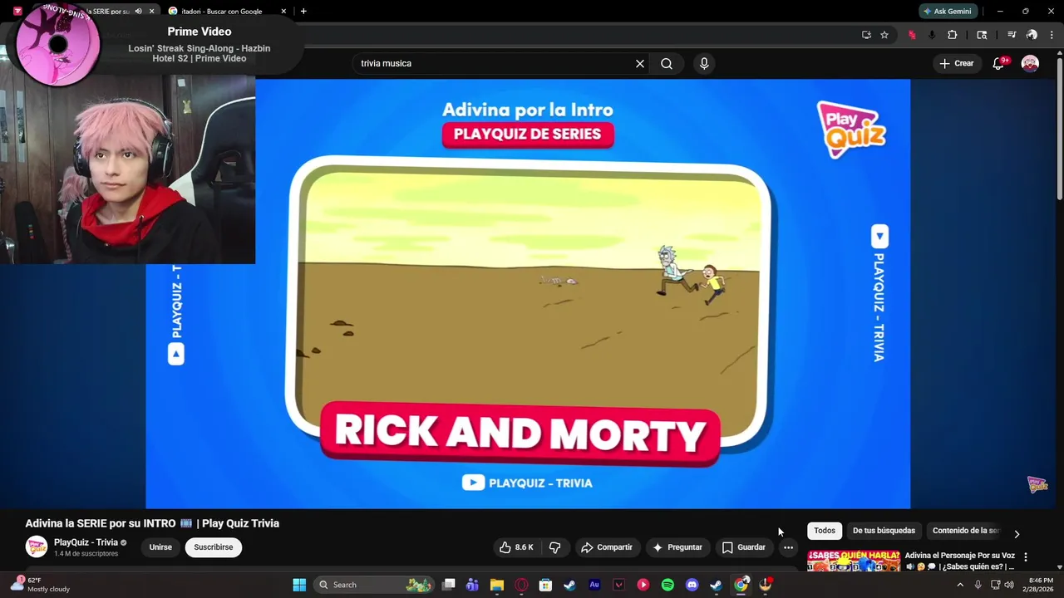The height and width of the screenshot is (598, 1064).
Task: Open options for suggested video
Action: pos(1026,557)
